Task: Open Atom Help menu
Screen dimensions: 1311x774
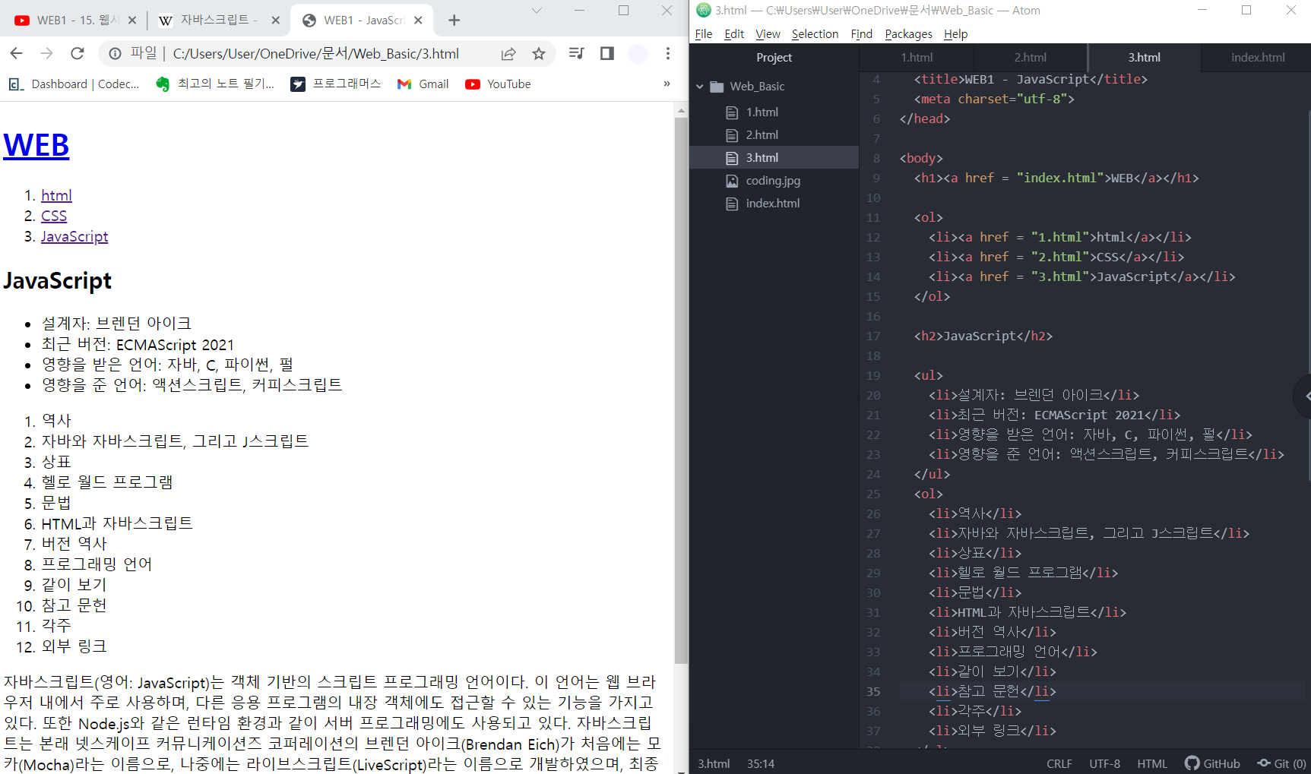Action: point(955,34)
